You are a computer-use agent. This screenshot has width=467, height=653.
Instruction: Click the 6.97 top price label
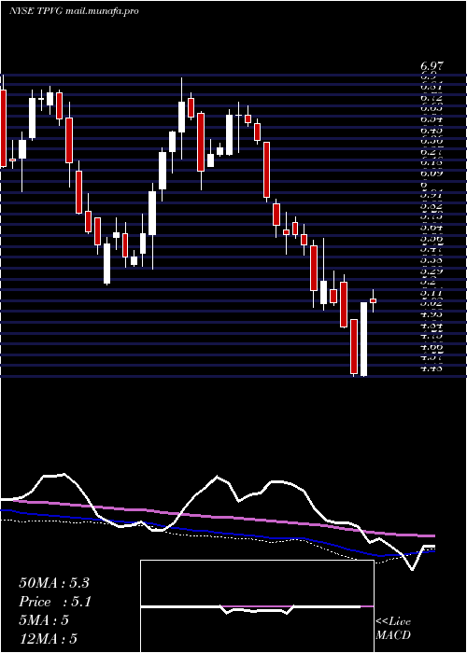click(432, 66)
